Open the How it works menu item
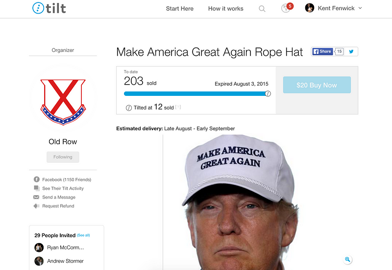The image size is (392, 270). tap(226, 8)
